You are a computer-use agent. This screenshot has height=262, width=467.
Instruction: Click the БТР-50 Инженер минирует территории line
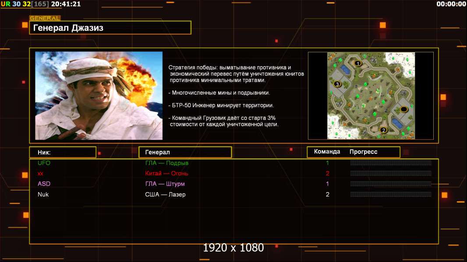coord(221,105)
